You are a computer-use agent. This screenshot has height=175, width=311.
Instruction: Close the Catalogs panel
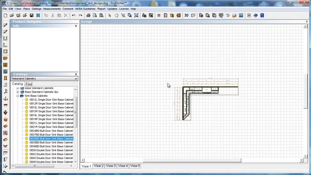[x=76, y=74]
